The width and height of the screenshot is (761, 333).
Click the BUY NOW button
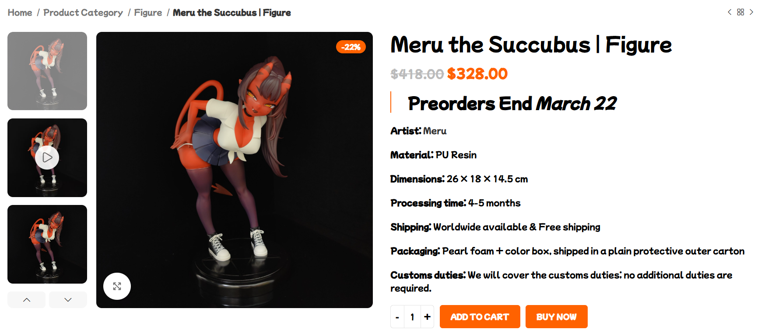[x=557, y=317]
